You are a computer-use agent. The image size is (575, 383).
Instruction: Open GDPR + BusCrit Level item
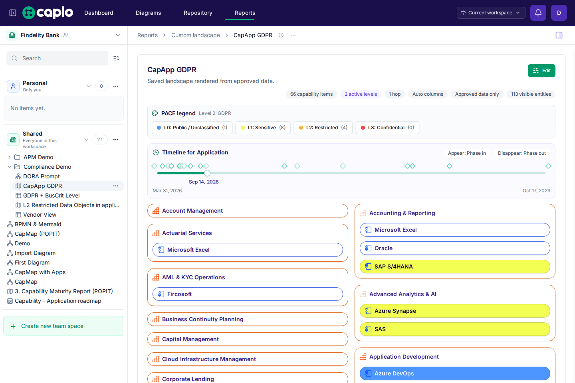(x=52, y=195)
